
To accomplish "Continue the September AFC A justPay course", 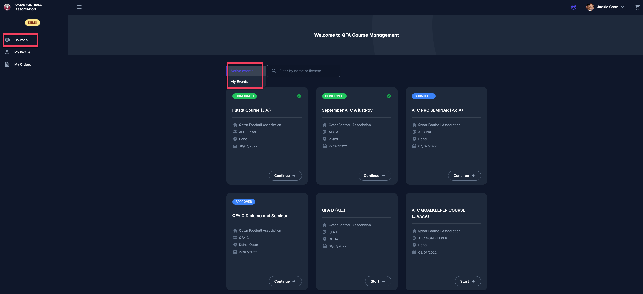I will [x=375, y=176].
